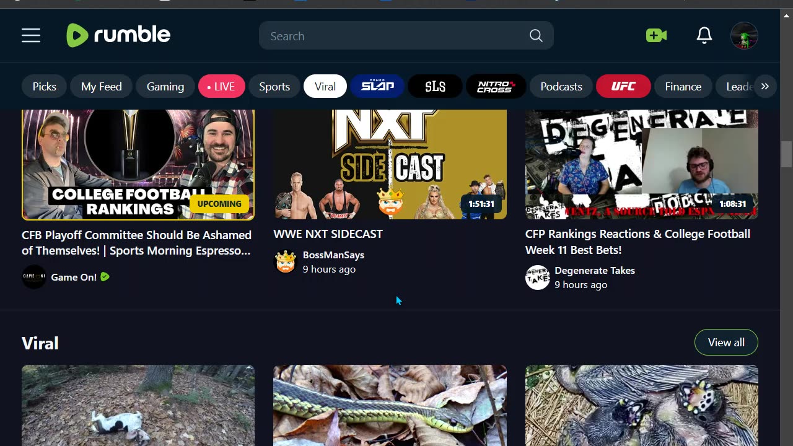Click the search magnifier icon
The height and width of the screenshot is (446, 793).
pos(536,36)
